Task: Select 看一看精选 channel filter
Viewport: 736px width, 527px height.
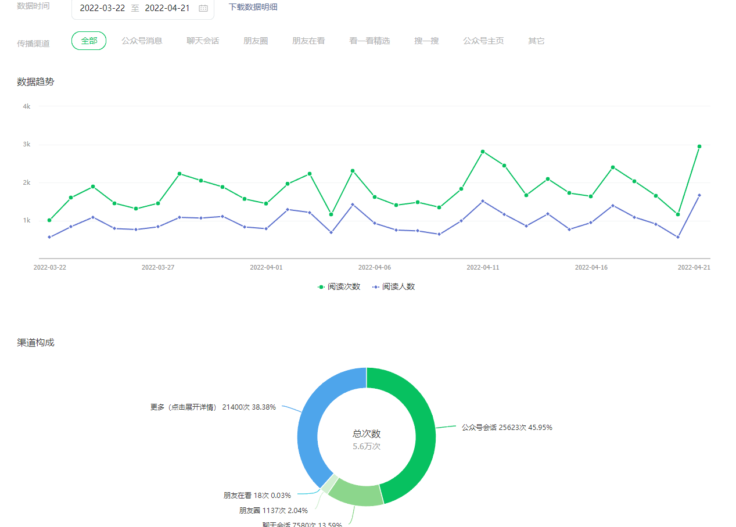Action: (369, 41)
